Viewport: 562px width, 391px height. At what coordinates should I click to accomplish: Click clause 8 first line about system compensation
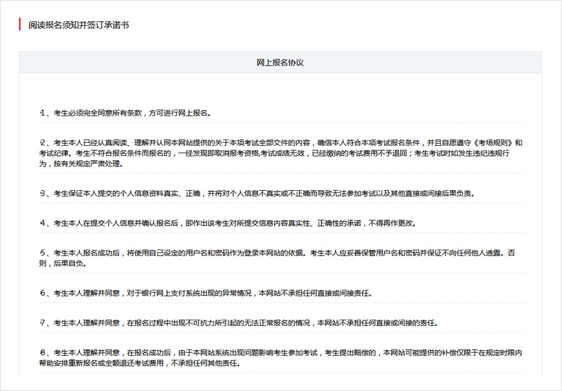[282, 353]
